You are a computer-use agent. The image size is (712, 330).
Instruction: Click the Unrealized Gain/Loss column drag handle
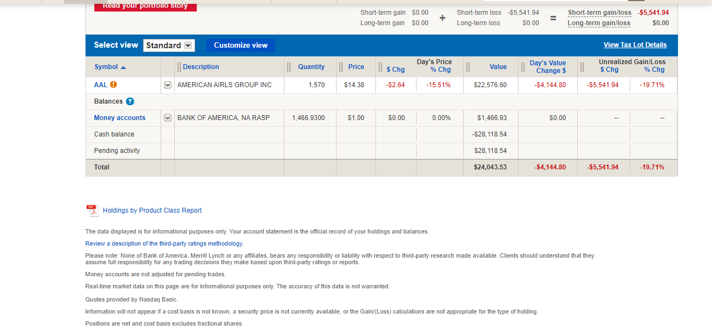[582, 67]
